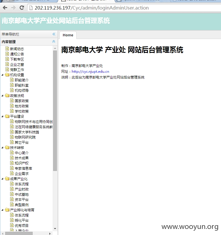Open the http://cyc.njupt.edu.cn link

pyautogui.click(x=90, y=72)
